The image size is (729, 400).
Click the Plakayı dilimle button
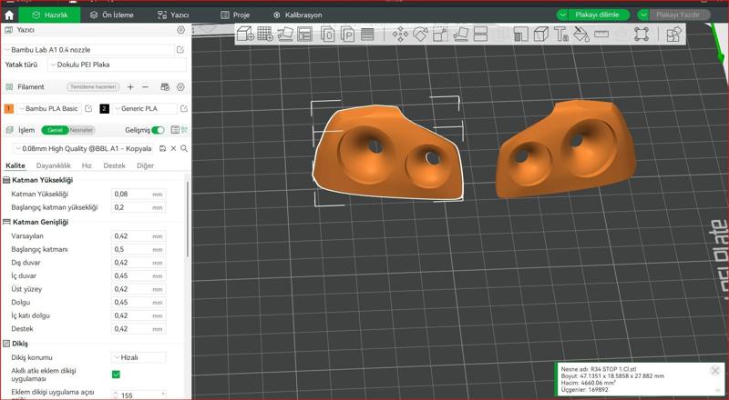(601, 15)
